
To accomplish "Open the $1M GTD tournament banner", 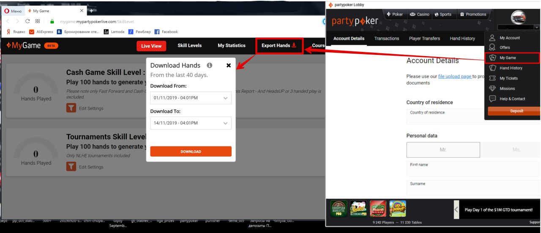I will 500,209.
